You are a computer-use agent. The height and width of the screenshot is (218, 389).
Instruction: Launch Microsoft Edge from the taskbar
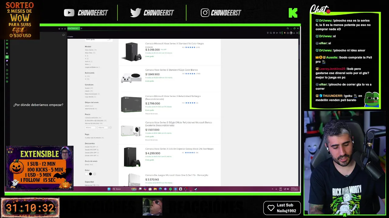click(x=160, y=189)
